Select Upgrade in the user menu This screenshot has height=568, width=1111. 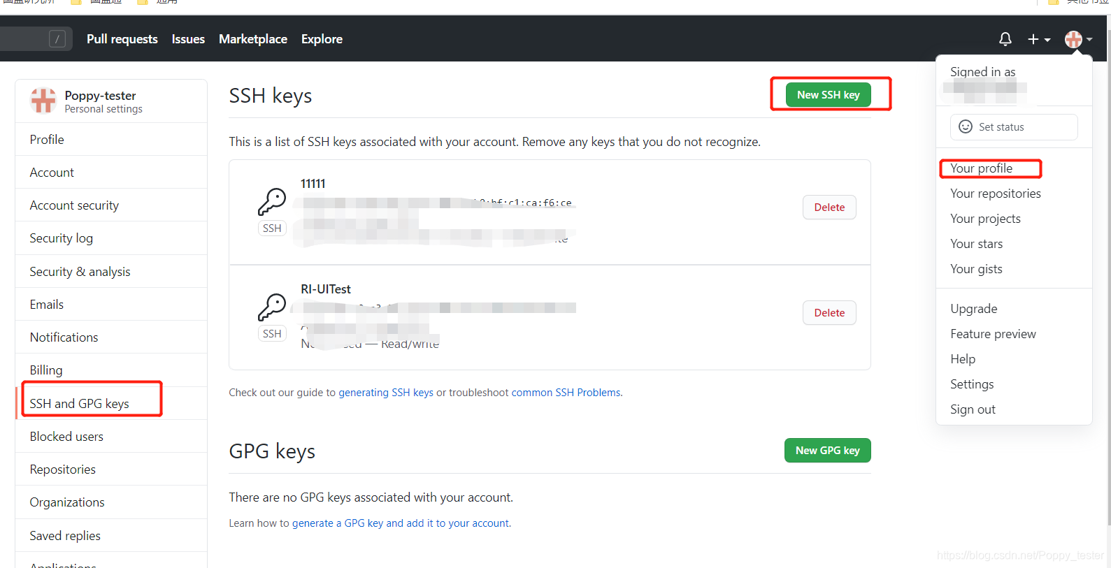(1014, 309)
